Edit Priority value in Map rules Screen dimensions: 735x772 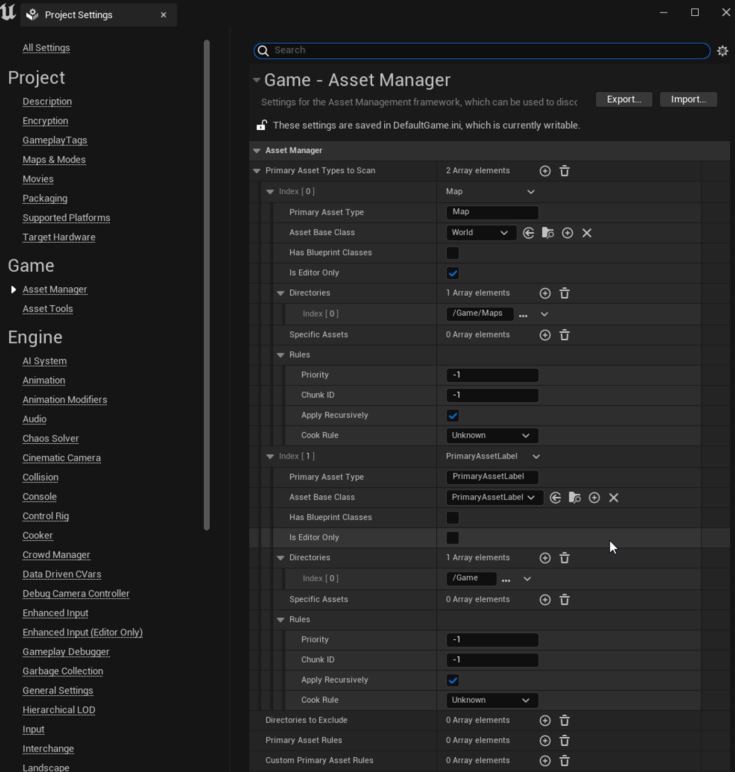pyautogui.click(x=492, y=375)
